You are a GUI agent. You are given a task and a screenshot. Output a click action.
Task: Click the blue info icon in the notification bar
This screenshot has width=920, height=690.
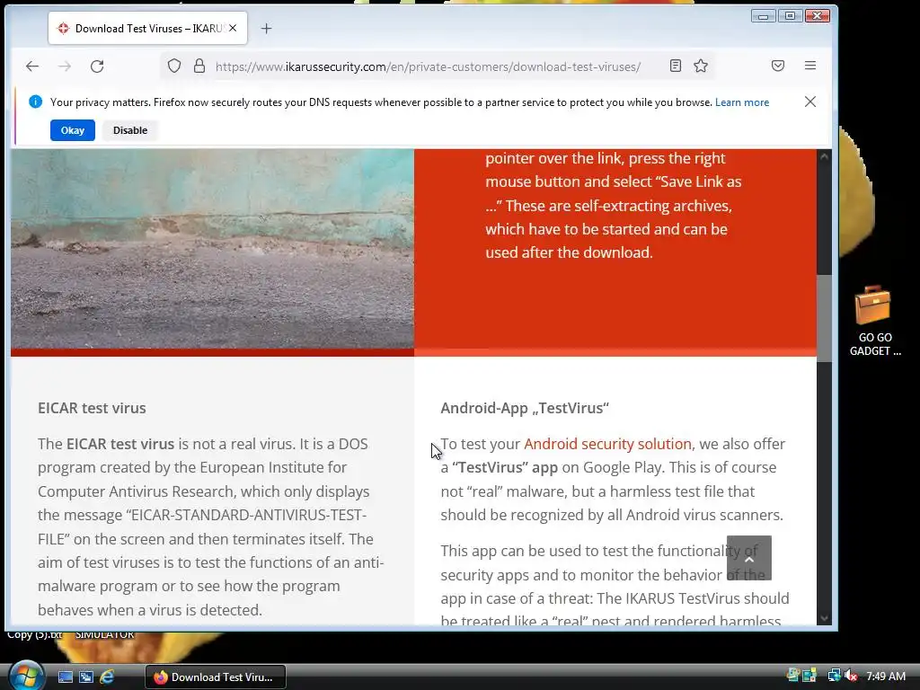click(x=35, y=102)
